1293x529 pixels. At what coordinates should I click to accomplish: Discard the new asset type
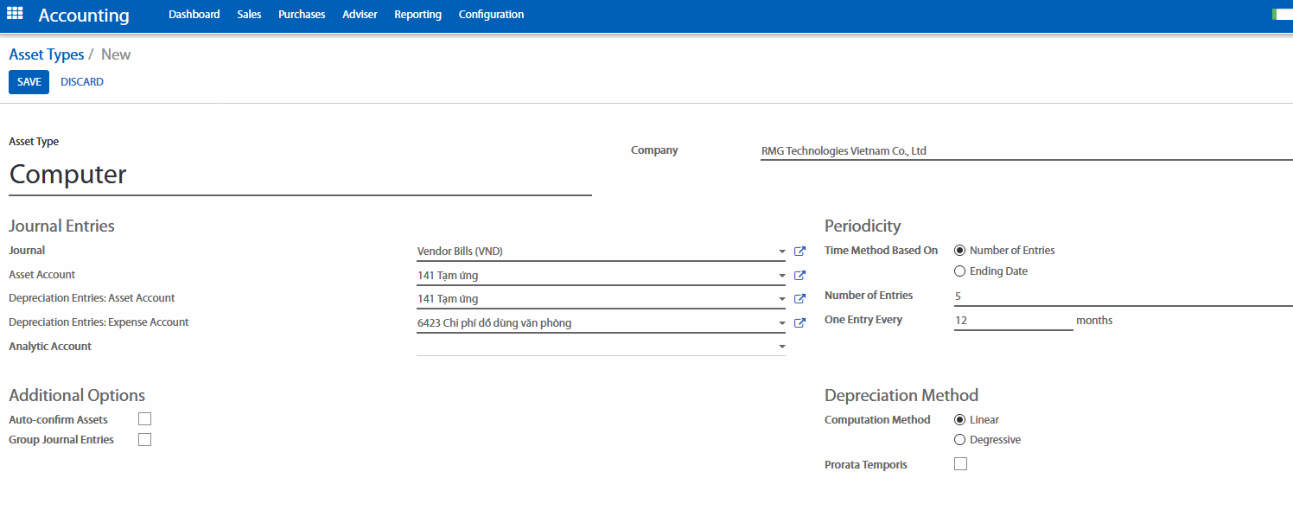[x=82, y=82]
